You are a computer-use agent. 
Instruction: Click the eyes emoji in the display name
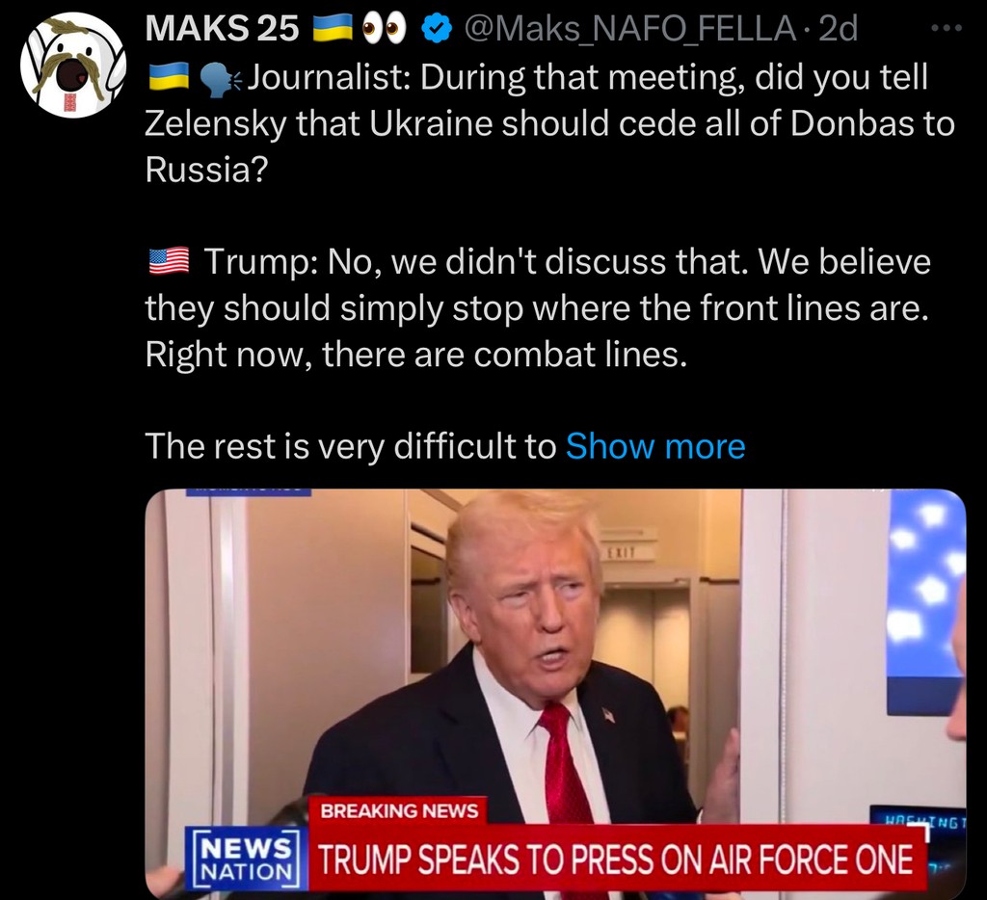click(x=384, y=29)
